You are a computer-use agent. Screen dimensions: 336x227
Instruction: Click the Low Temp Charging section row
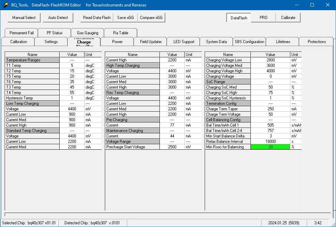[x=32, y=103]
